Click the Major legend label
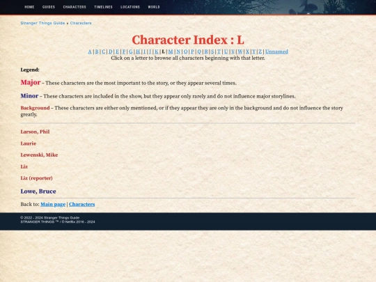The height and width of the screenshot is (282, 376). (31, 82)
